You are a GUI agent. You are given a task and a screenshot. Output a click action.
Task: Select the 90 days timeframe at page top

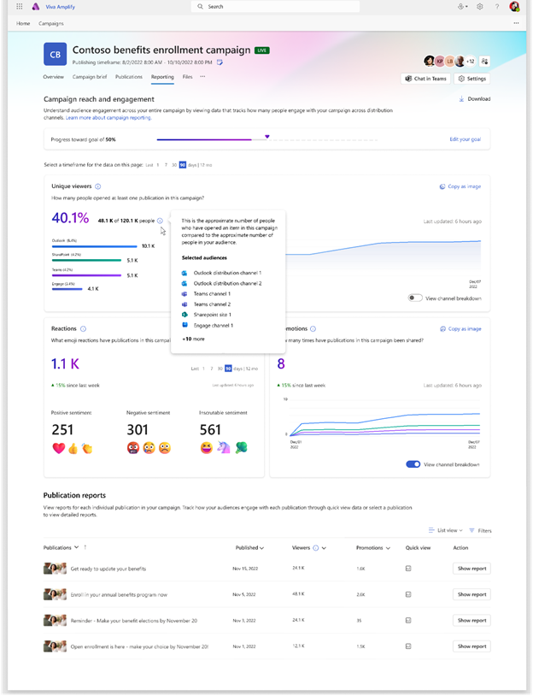[183, 165]
